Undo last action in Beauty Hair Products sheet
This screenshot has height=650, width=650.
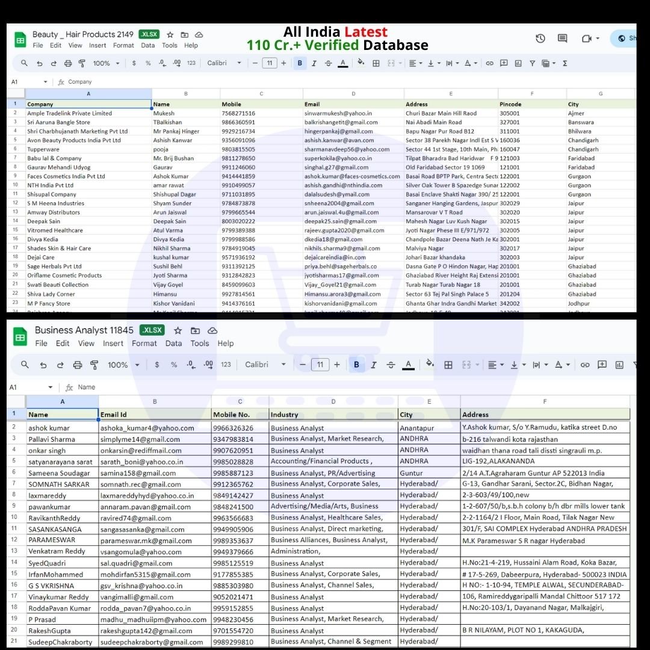coord(39,63)
